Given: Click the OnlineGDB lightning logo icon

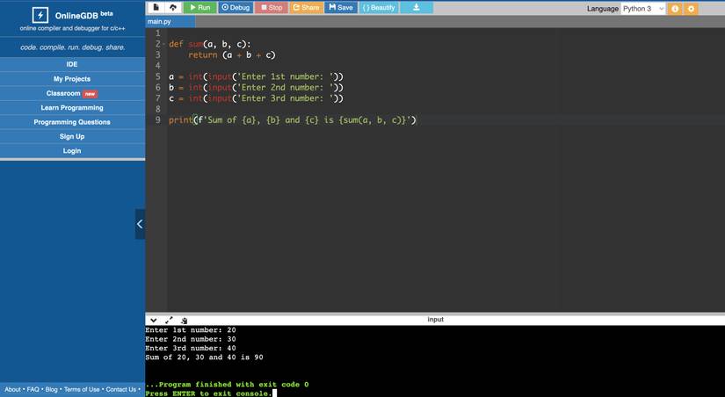Looking at the screenshot, I should (40, 15).
